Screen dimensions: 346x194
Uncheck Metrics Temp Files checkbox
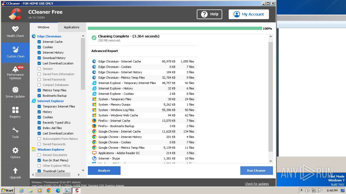[39, 90]
